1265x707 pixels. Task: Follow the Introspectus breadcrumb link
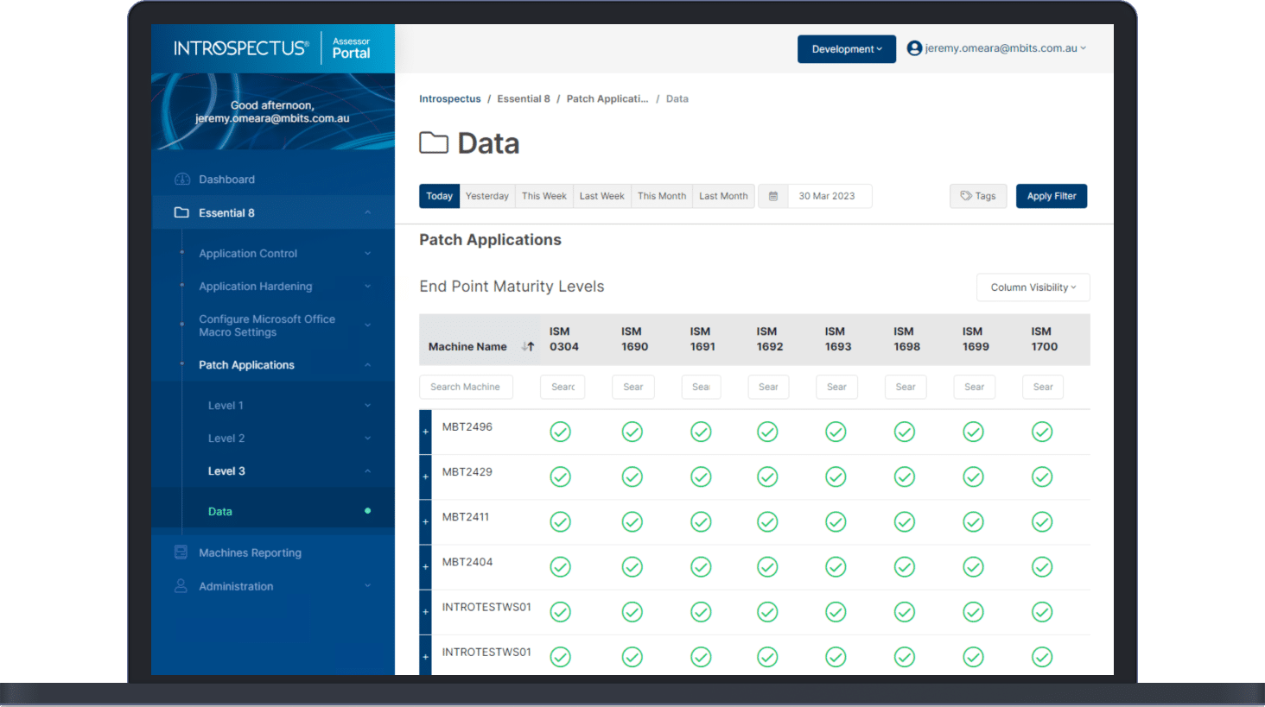coord(449,99)
